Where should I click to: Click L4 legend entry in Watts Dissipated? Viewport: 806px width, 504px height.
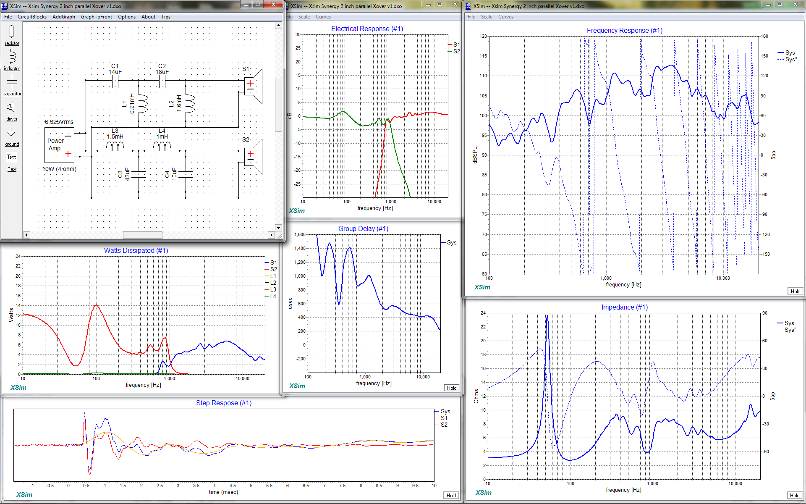point(271,296)
